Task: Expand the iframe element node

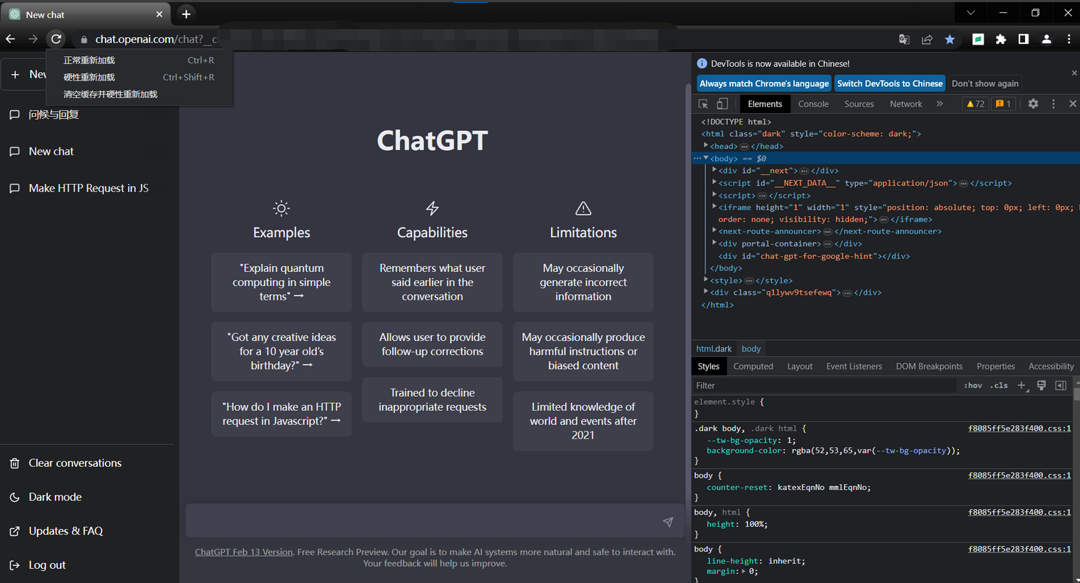Action: (x=714, y=207)
